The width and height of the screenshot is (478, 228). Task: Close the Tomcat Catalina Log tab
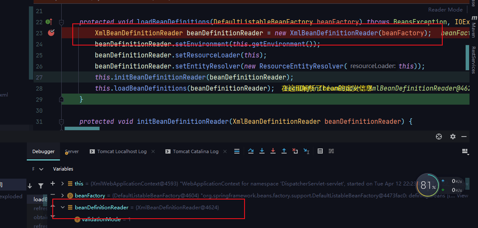click(225, 151)
